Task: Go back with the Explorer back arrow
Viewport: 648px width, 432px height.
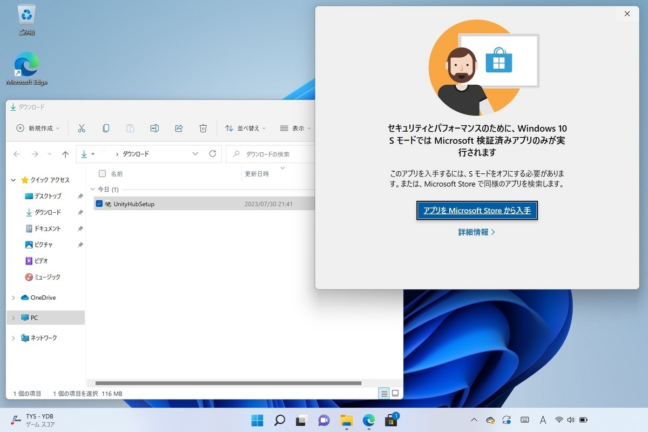Action: click(17, 154)
